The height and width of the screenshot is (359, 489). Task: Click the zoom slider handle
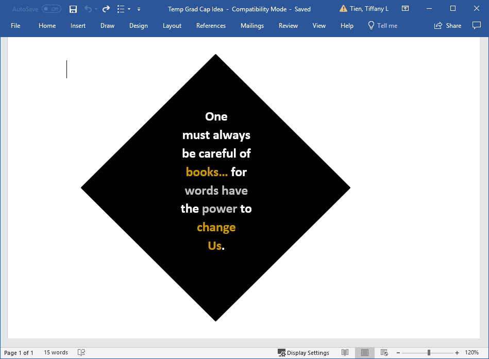429,353
